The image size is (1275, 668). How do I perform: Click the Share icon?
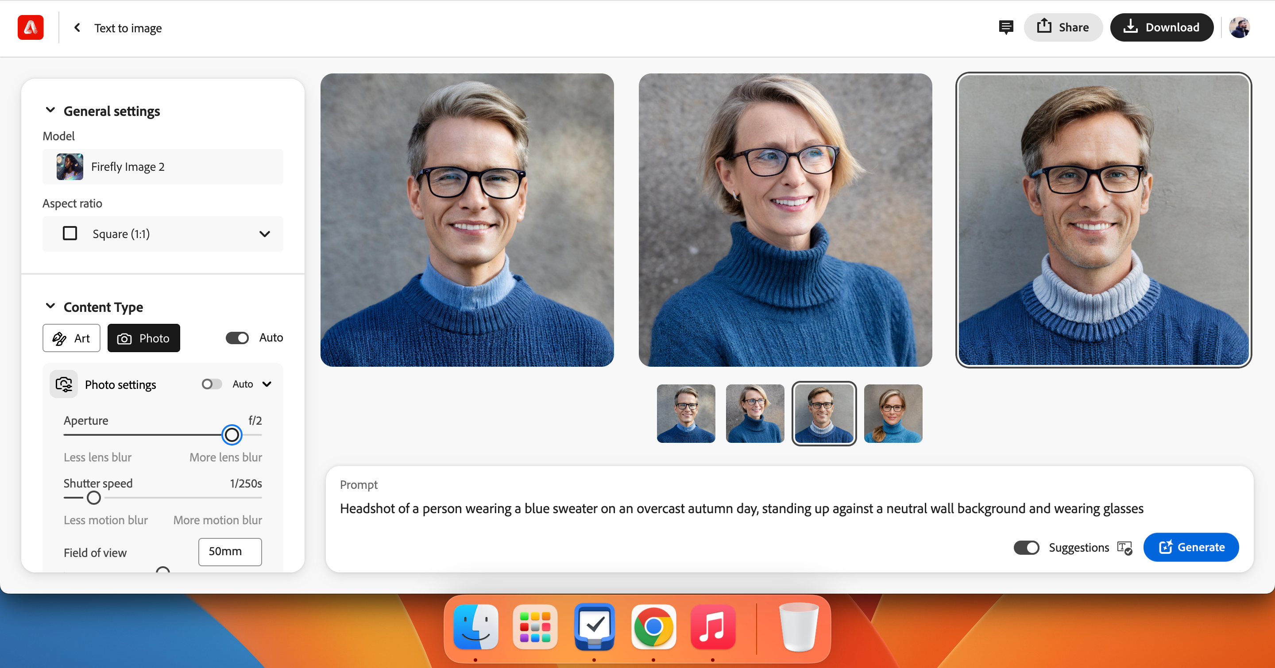(1045, 27)
